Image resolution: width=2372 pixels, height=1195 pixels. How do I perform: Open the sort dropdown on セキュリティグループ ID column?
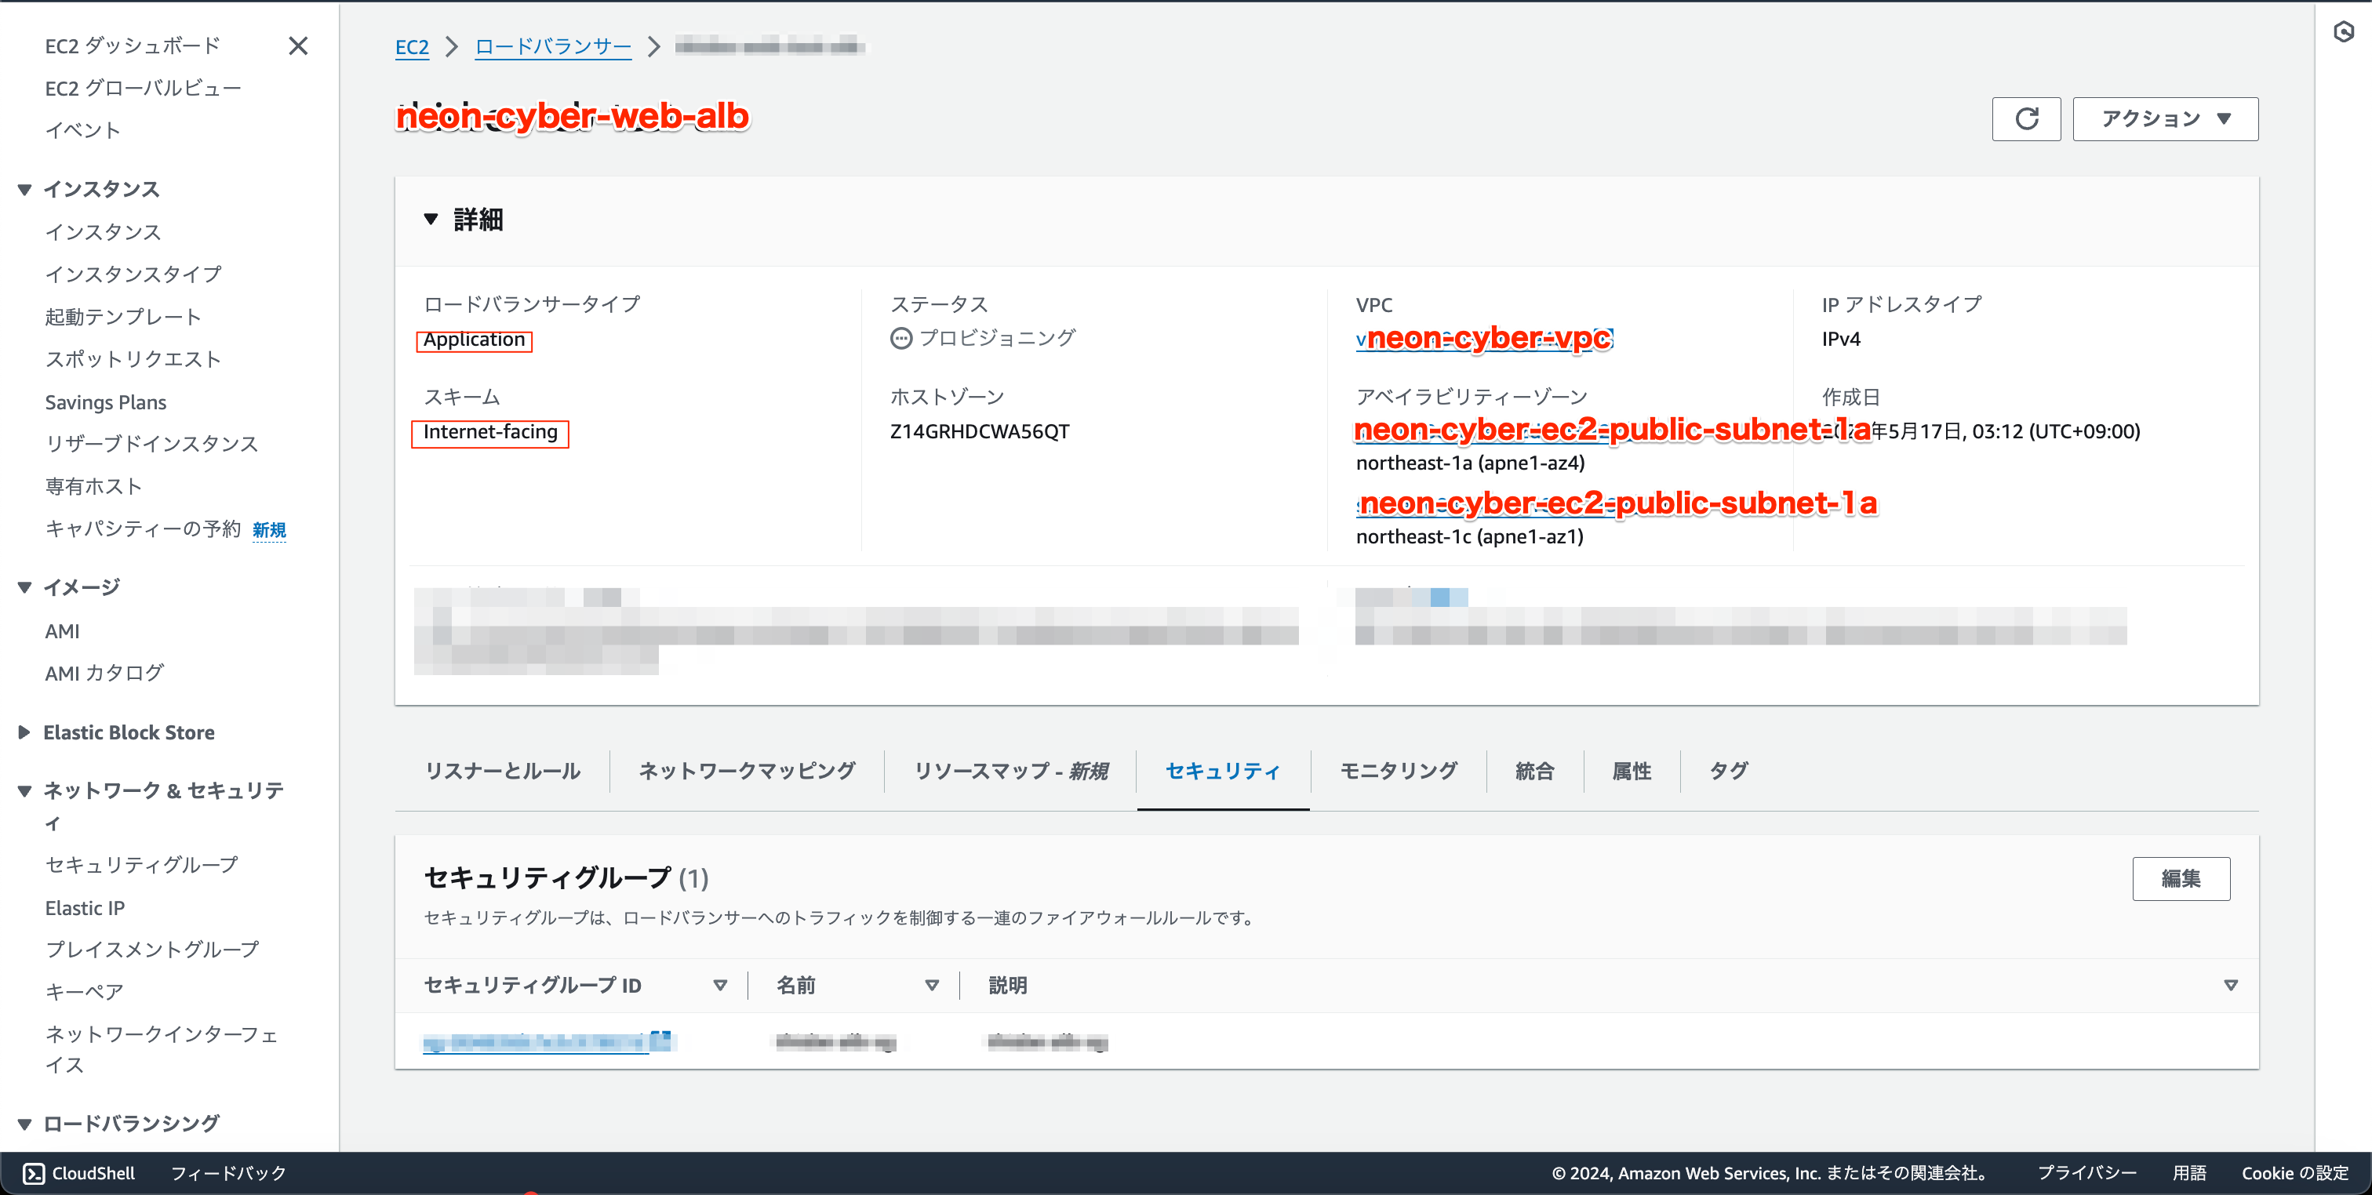[x=721, y=984]
